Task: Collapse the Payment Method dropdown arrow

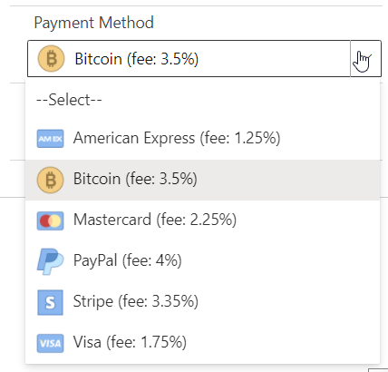Action: point(365,58)
